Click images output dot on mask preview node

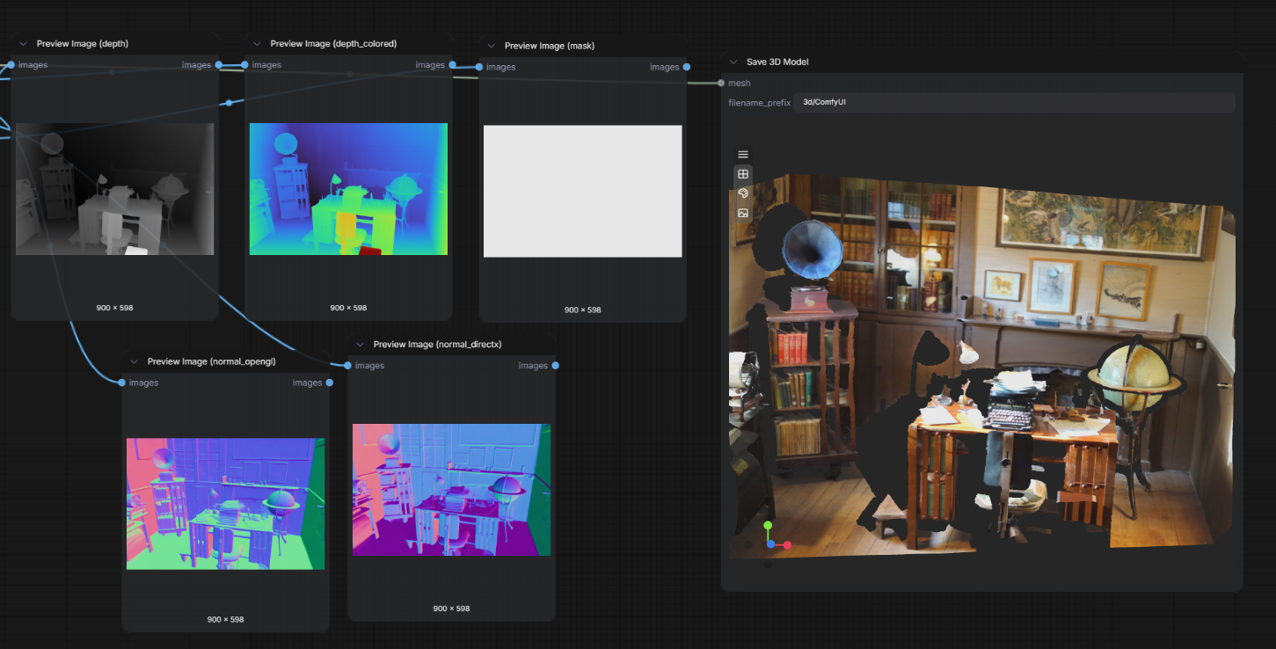(686, 67)
